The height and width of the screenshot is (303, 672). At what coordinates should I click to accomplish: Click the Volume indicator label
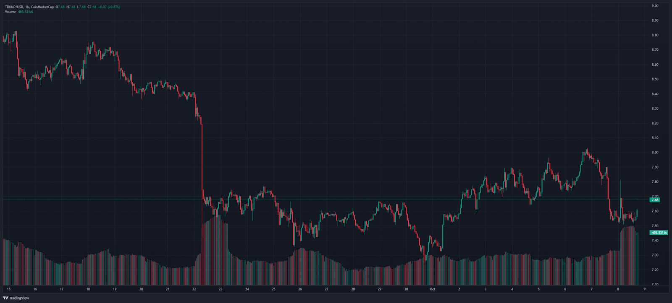tap(10, 12)
